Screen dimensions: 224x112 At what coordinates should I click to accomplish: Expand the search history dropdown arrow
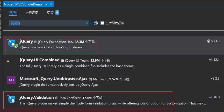tap(90, 23)
